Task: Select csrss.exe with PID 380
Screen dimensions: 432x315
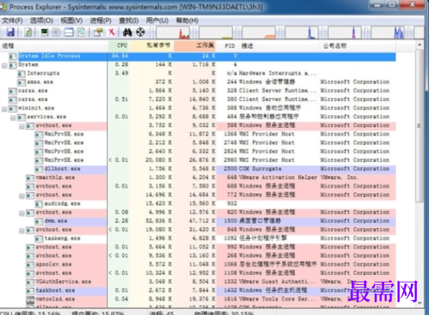Action: pos(198,99)
